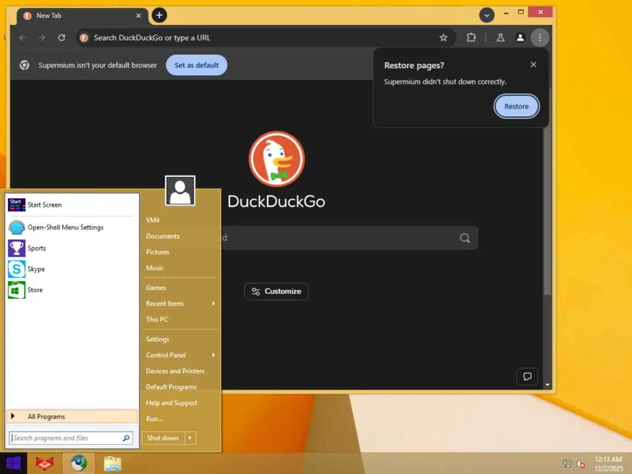
Task: Open a new browser tab with plus button
Action: (159, 15)
